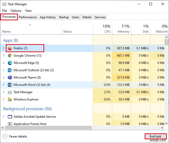Sort processes by Name column
The image size is (169, 143).
(31, 29)
